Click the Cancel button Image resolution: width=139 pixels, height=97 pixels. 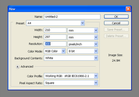pos(116,23)
